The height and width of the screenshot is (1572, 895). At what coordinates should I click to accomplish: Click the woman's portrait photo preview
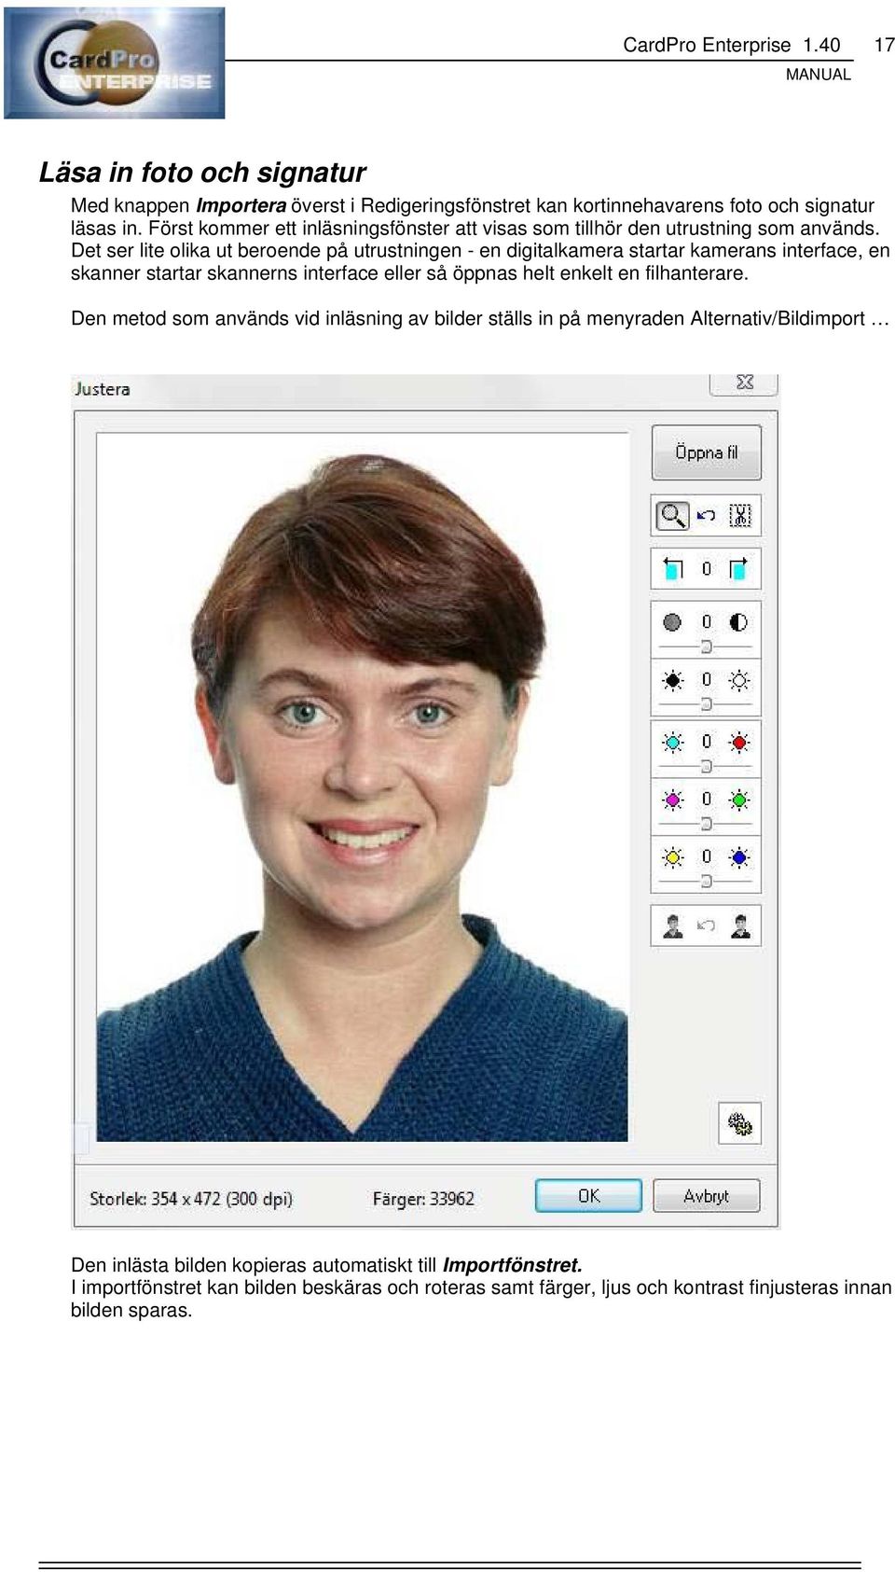[363, 787]
